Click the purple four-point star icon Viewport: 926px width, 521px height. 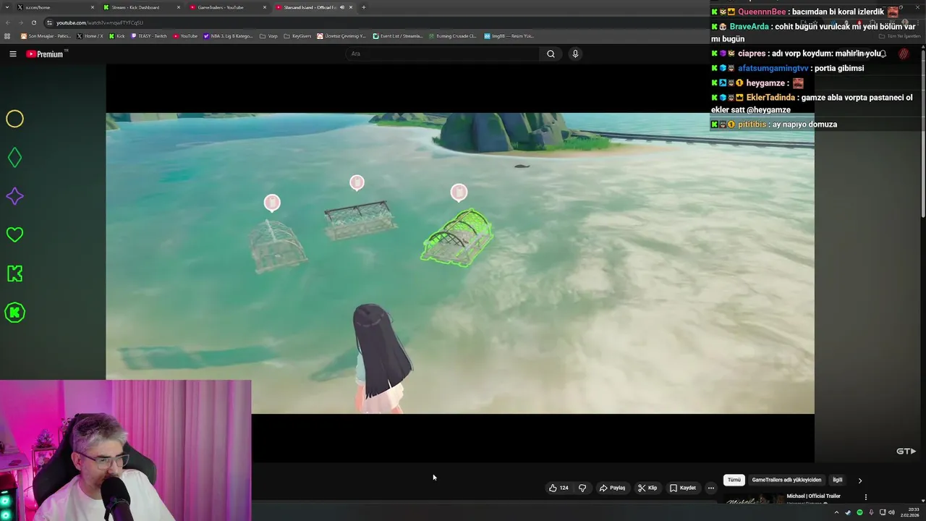pos(14,196)
